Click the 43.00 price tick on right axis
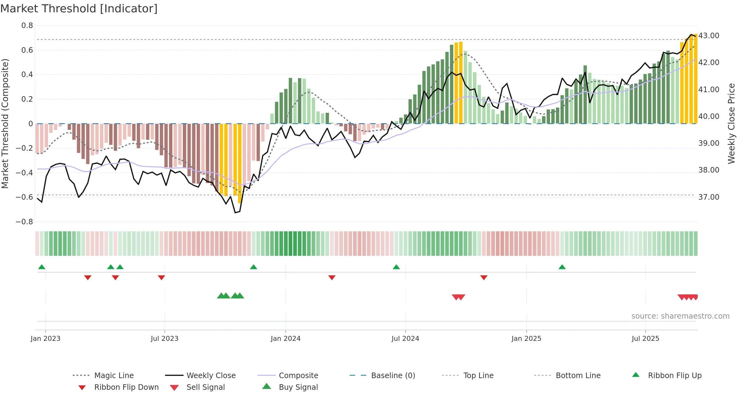 709,36
